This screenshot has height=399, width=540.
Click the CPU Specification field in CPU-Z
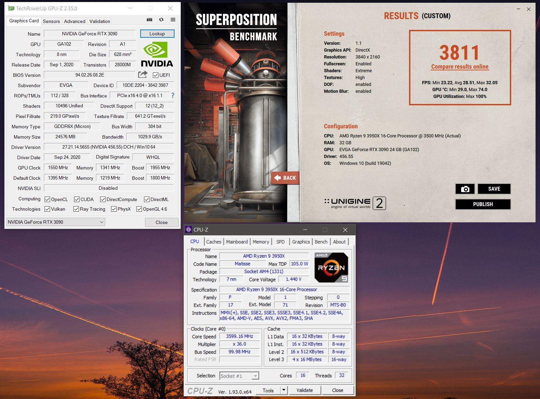point(284,290)
